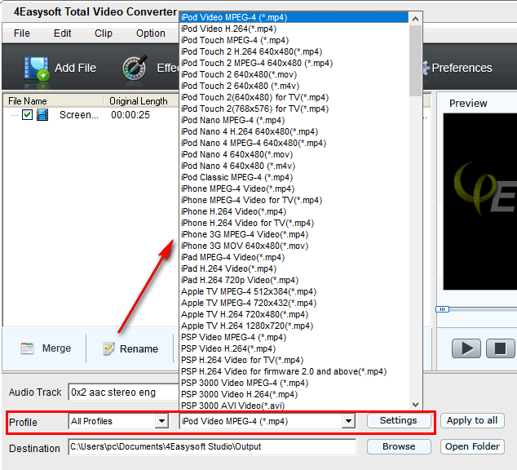Select iPad MPEG-4 Video(*.mp4)

coord(294,257)
